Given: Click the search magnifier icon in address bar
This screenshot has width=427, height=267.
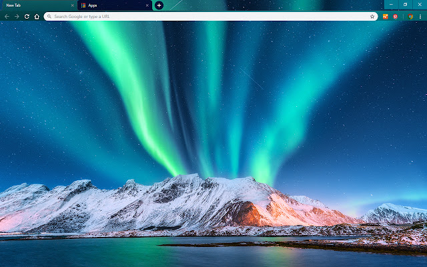Looking at the screenshot, I should (49, 16).
